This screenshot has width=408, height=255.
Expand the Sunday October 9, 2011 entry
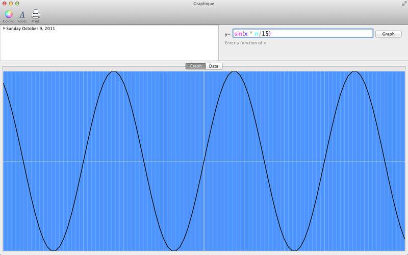[x=4, y=28]
